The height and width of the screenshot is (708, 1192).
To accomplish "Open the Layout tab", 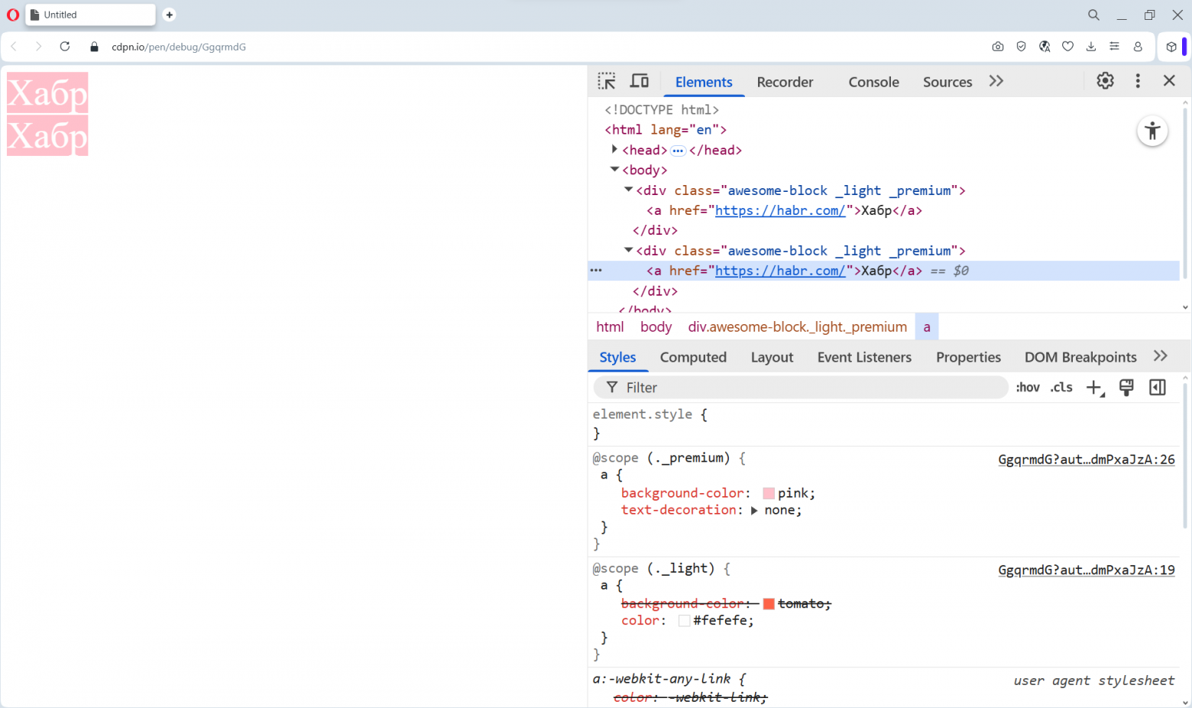I will (772, 357).
